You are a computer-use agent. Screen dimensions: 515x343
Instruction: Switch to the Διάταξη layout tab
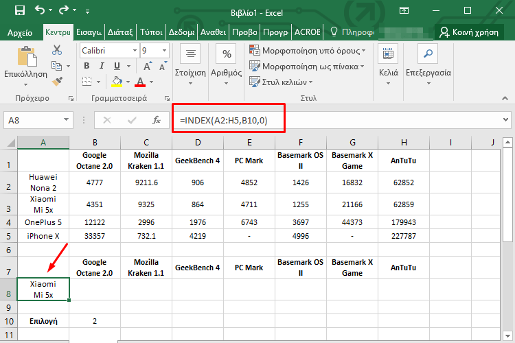point(120,32)
